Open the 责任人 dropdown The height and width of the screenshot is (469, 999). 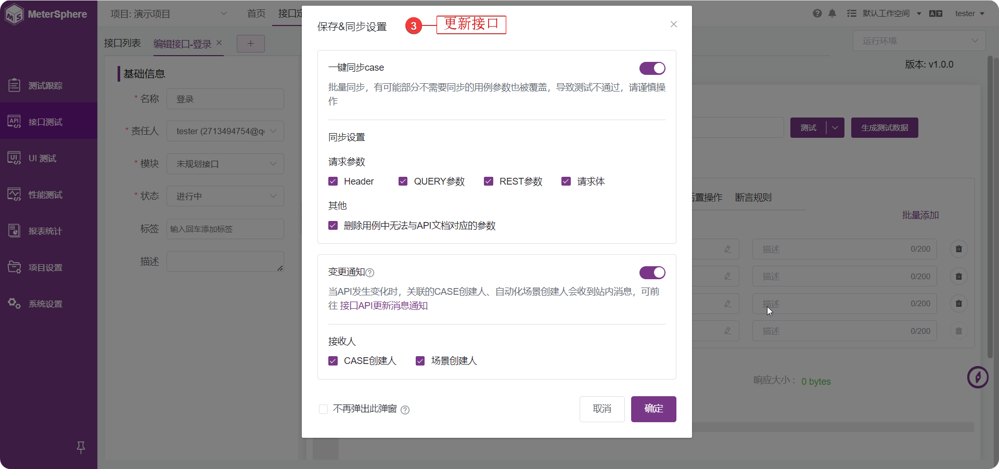point(225,131)
